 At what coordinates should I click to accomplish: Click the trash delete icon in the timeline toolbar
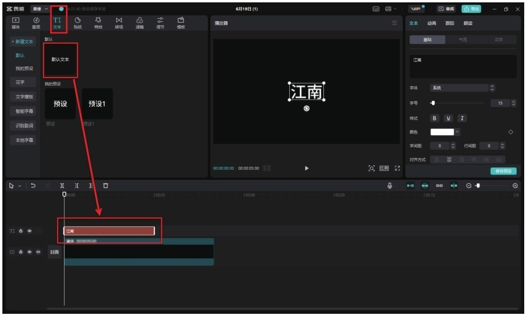click(x=105, y=186)
